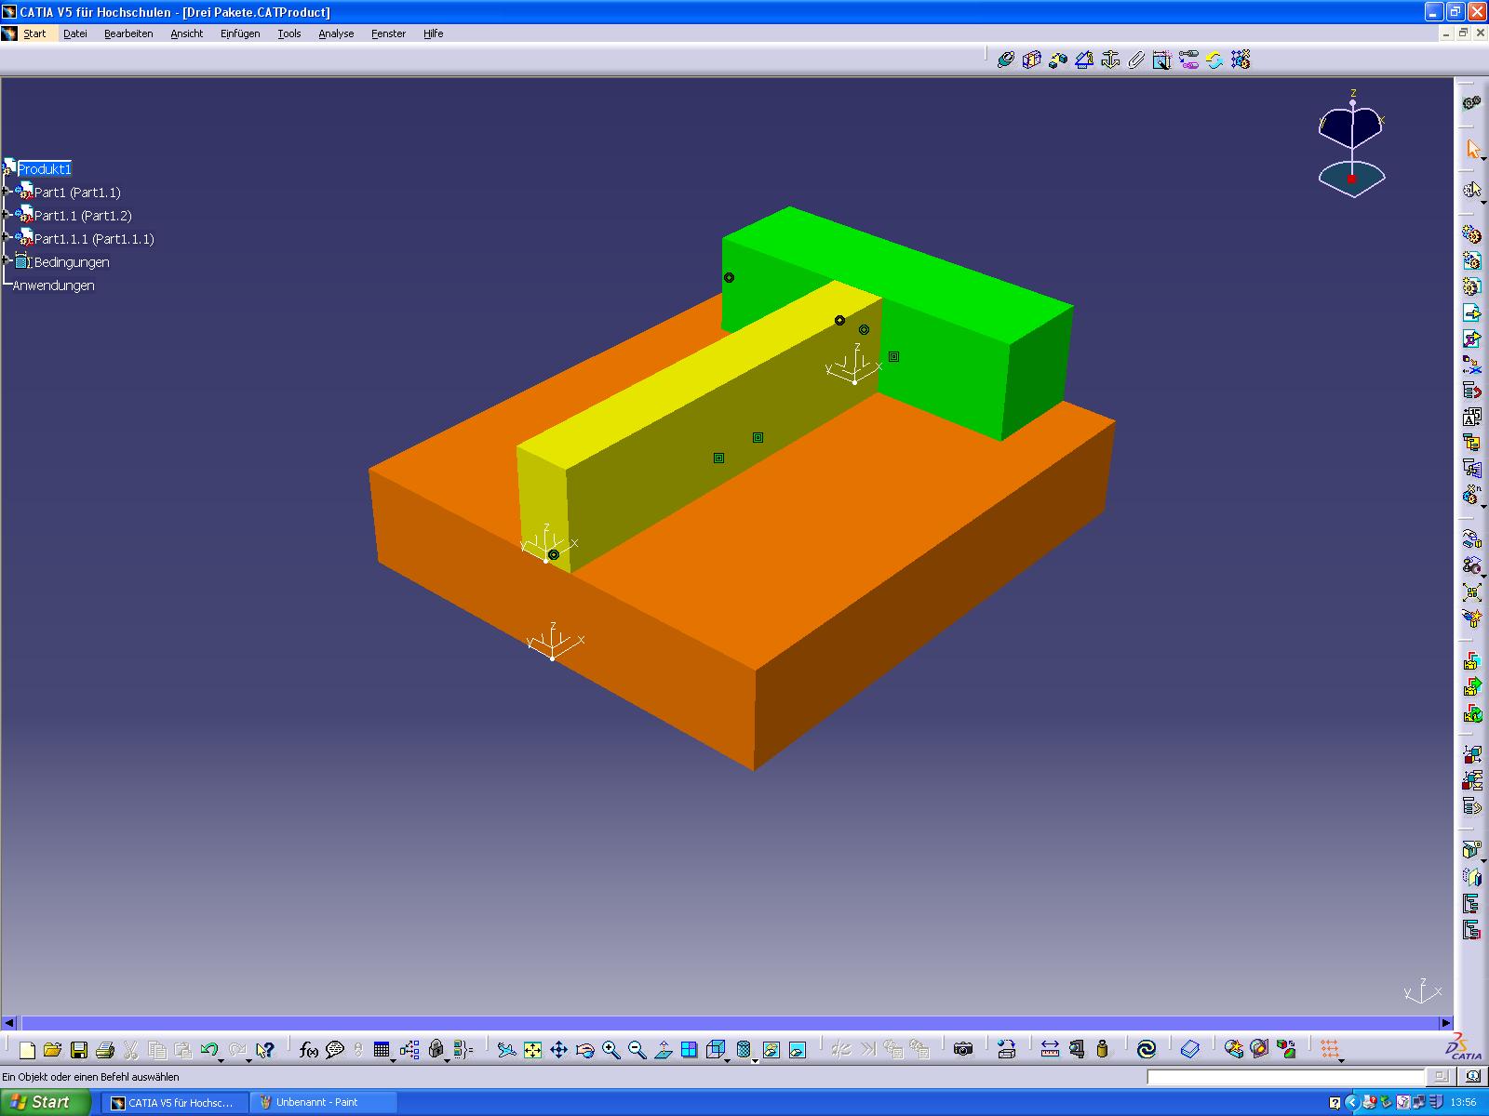The height and width of the screenshot is (1116, 1489).
Task: Click the Print icon
Action: (x=105, y=1050)
